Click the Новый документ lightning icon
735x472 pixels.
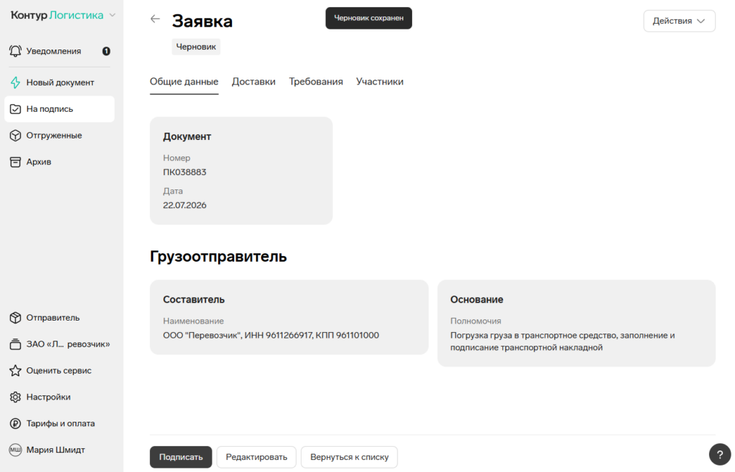pyautogui.click(x=16, y=82)
